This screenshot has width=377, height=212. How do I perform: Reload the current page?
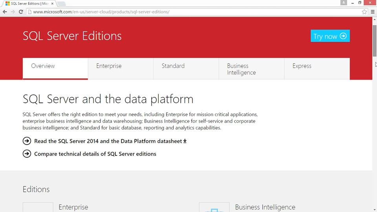click(x=21, y=12)
